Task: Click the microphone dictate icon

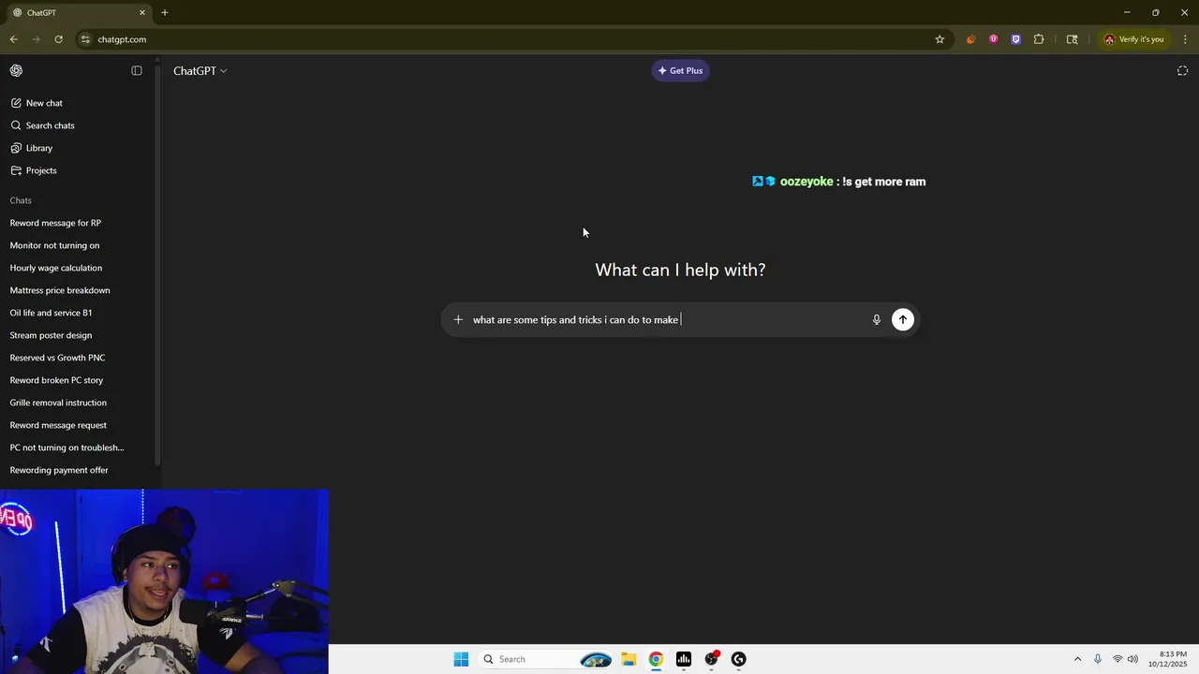Action: point(877,320)
